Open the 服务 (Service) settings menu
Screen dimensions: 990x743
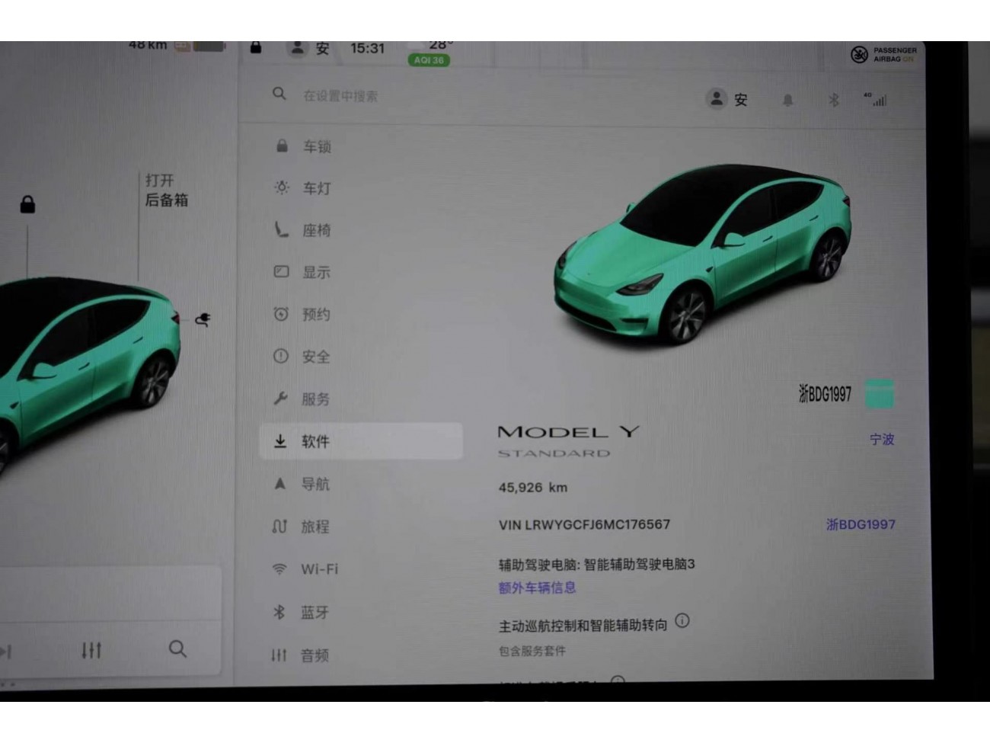[x=360, y=399]
